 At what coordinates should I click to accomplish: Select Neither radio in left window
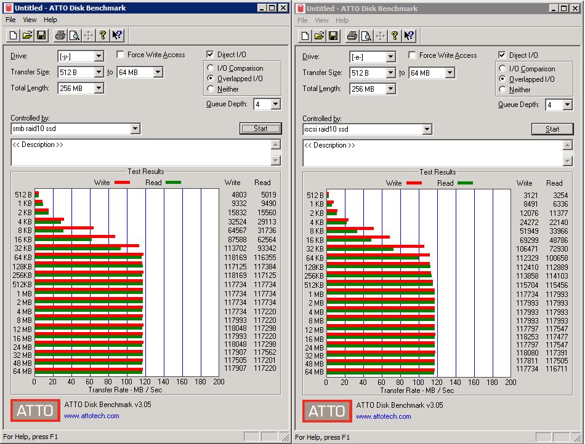coord(211,89)
